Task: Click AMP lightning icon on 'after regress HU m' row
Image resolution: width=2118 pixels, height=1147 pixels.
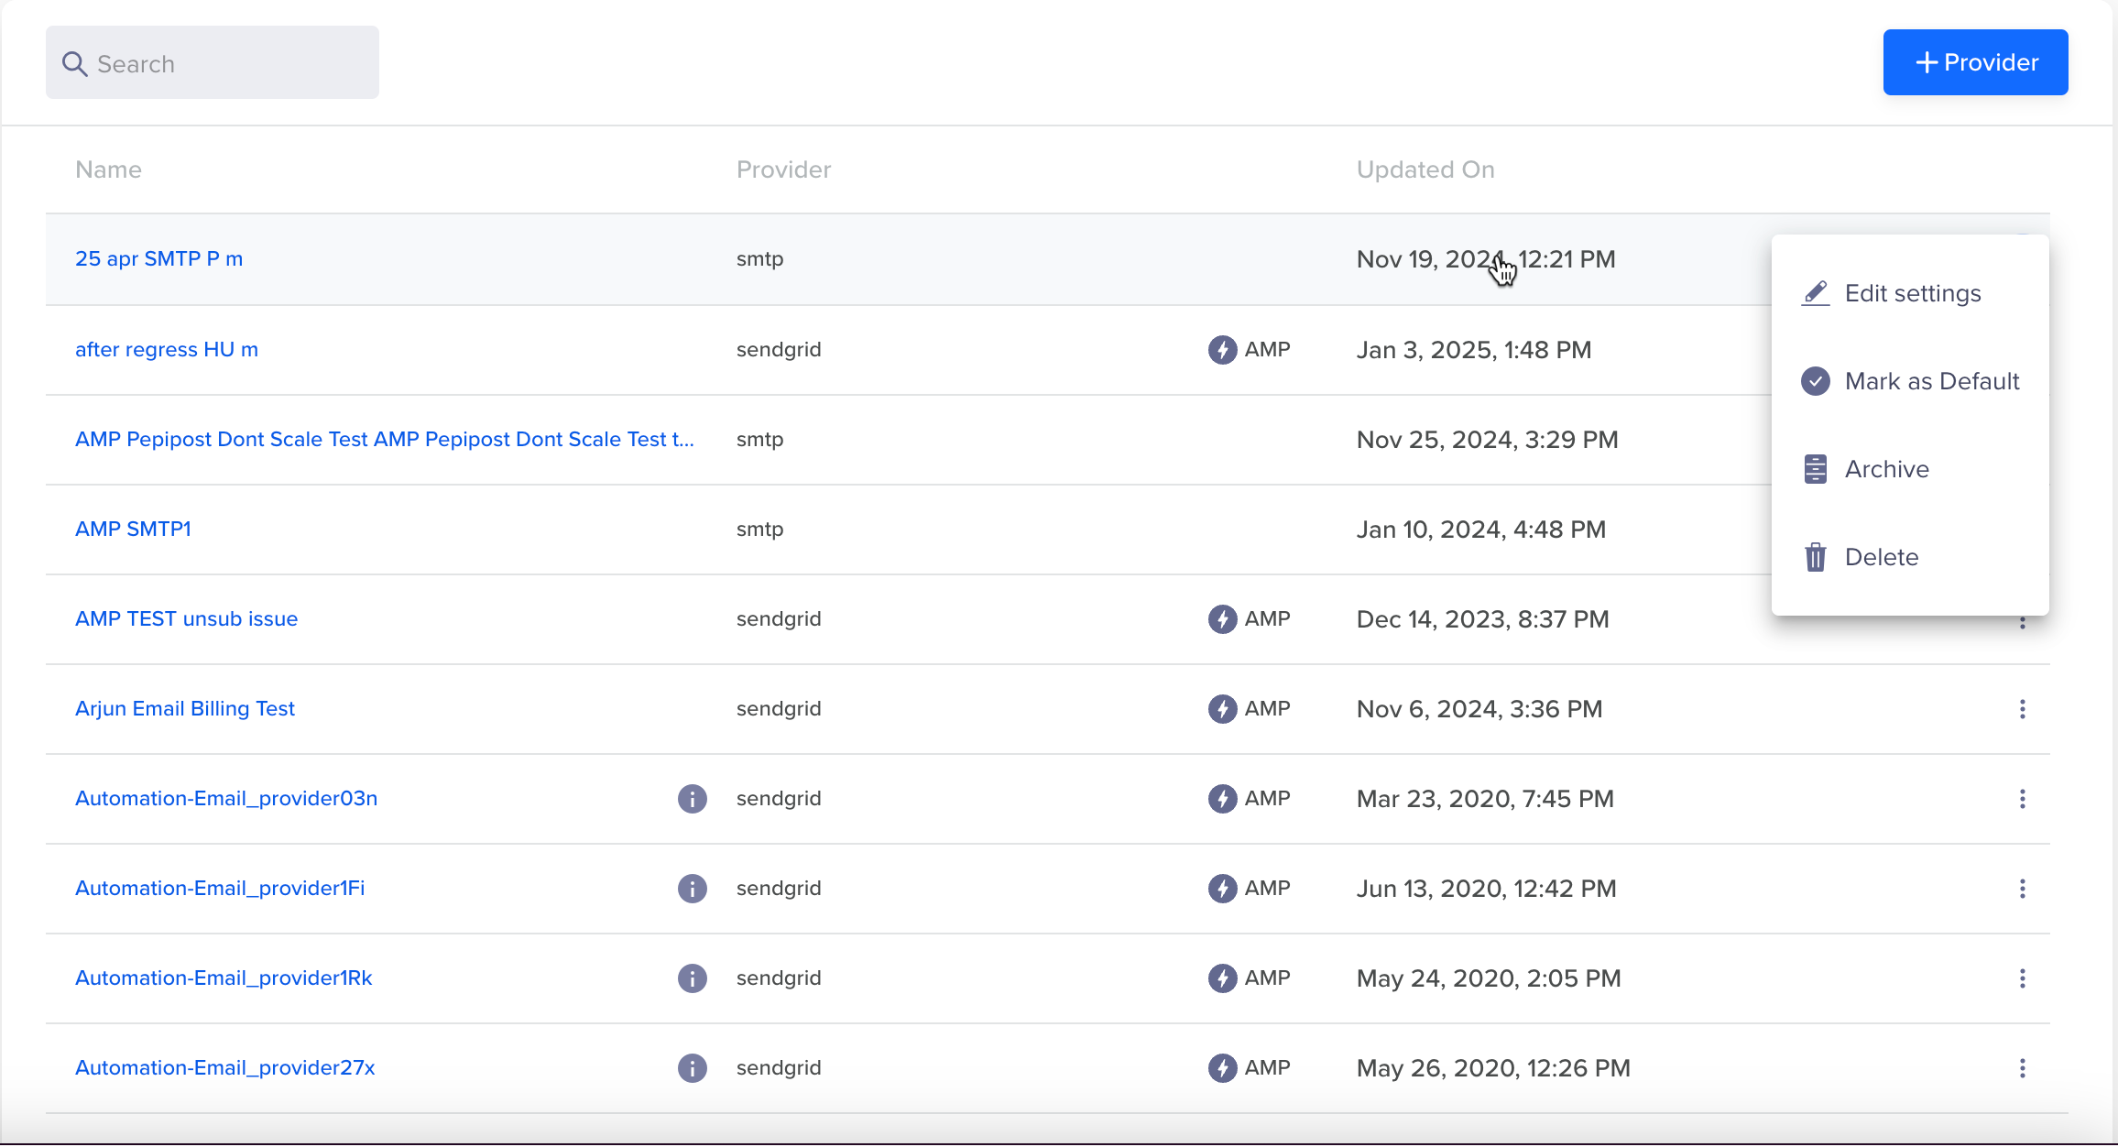Action: 1222,350
